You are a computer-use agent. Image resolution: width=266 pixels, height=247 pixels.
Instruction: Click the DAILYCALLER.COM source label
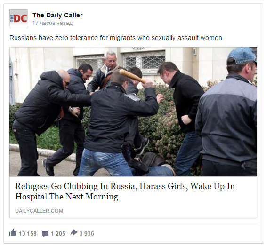click(39, 211)
